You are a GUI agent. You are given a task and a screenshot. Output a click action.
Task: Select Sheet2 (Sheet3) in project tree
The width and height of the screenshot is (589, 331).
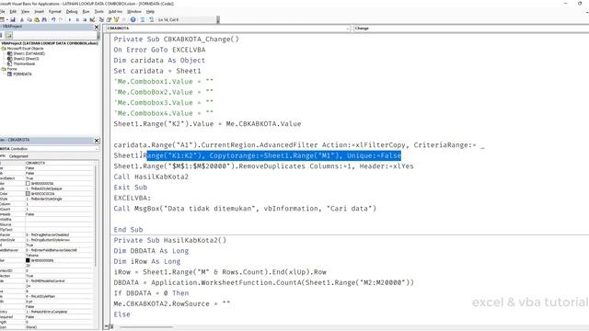(26, 59)
